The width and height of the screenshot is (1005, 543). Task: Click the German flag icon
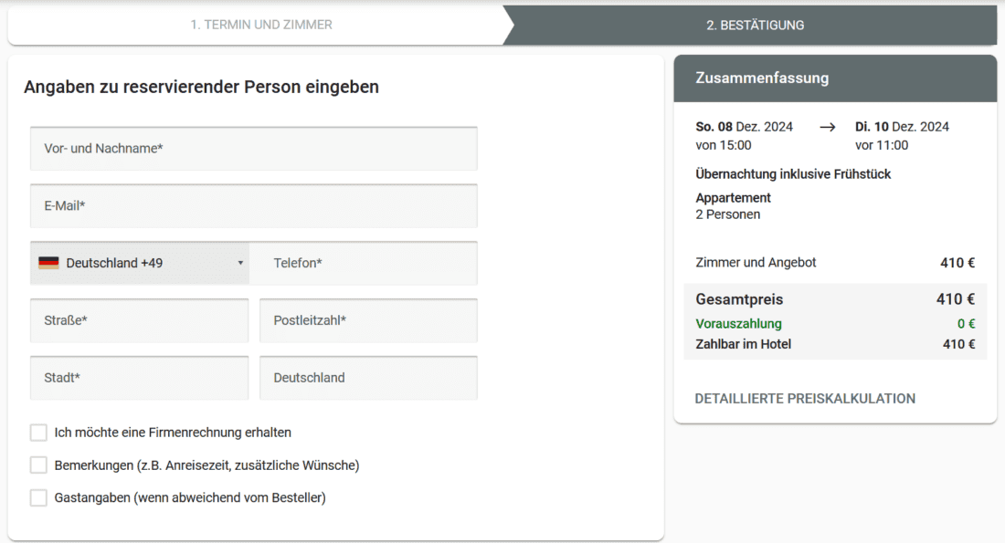(x=48, y=263)
